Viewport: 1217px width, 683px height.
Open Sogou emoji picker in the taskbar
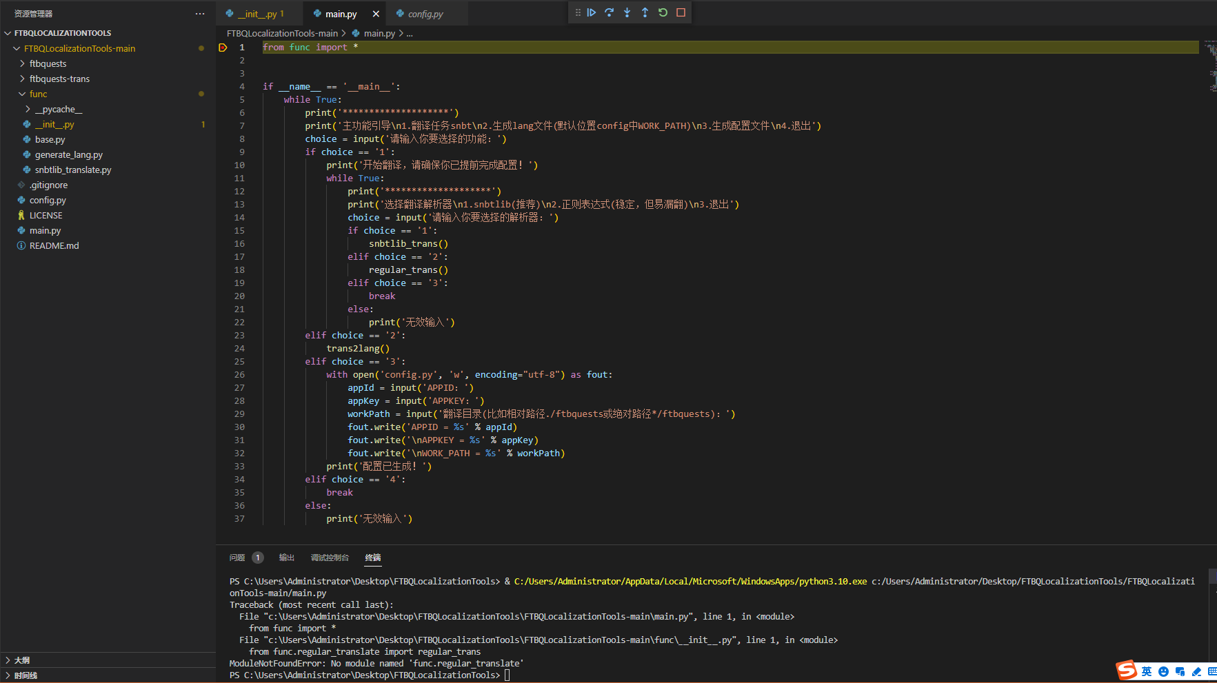pyautogui.click(x=1163, y=672)
